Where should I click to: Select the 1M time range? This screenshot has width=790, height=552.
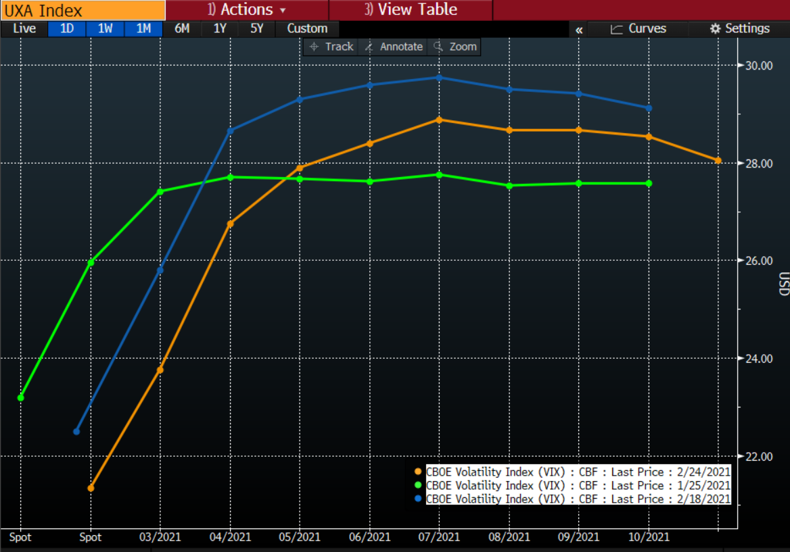143,28
